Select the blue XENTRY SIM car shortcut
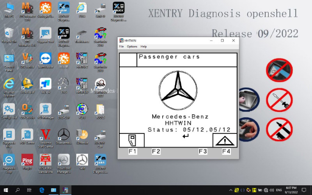Viewport: 312px width, 195px height. [x=64, y=12]
